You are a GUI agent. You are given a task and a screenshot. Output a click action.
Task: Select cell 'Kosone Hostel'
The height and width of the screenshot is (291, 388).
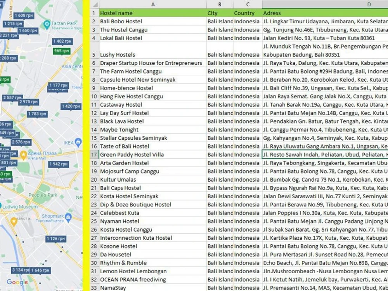(x=152, y=246)
